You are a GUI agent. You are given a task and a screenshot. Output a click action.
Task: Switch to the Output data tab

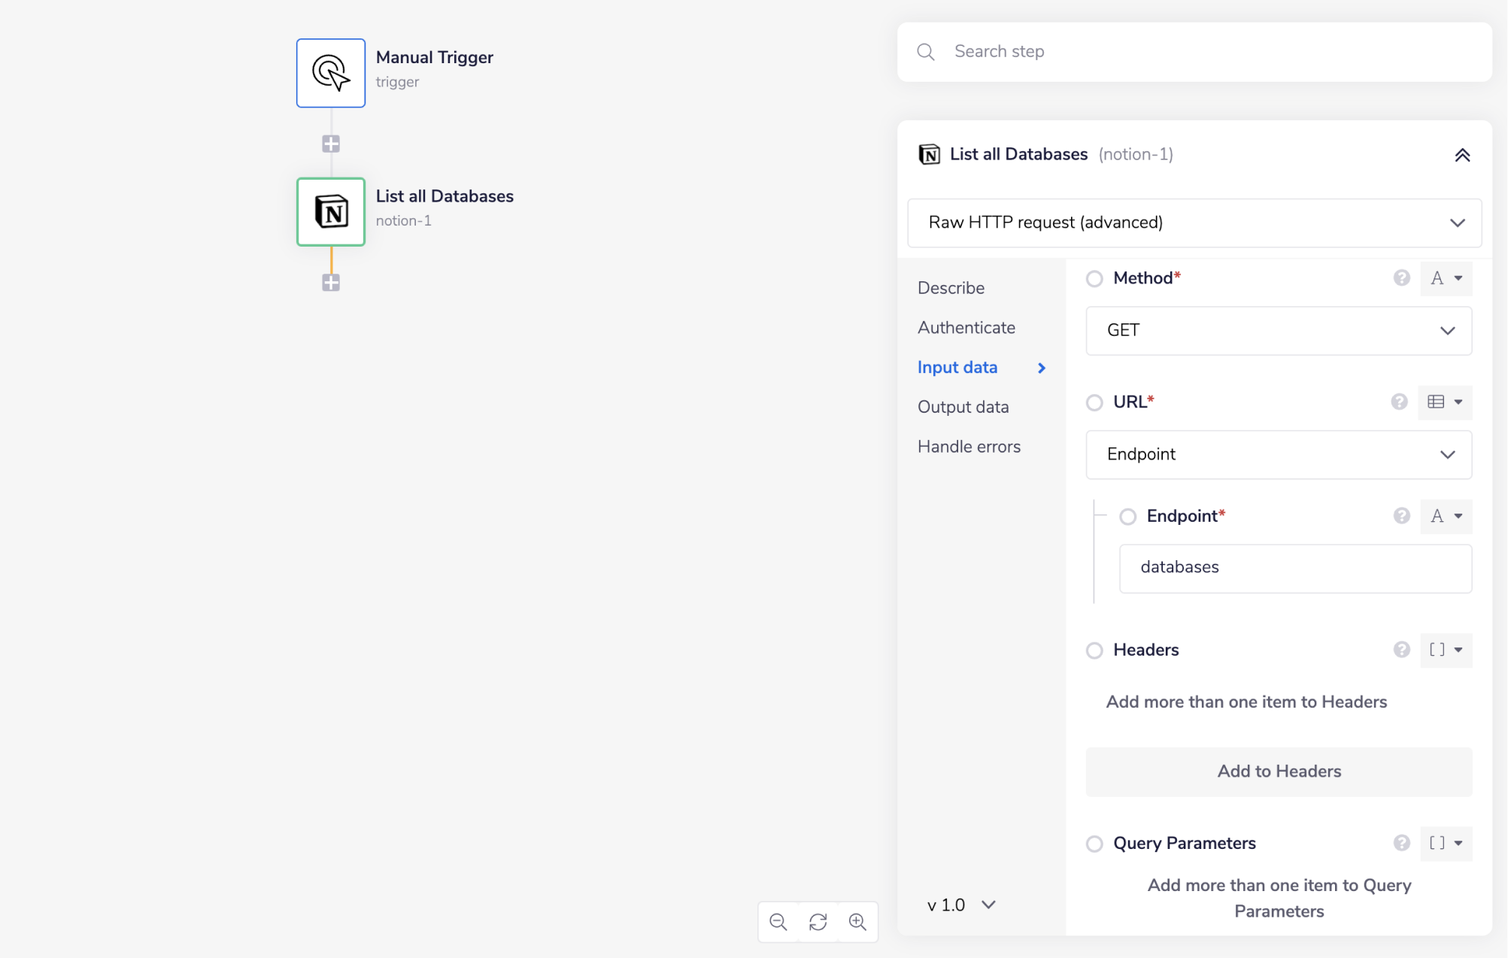tap(963, 407)
